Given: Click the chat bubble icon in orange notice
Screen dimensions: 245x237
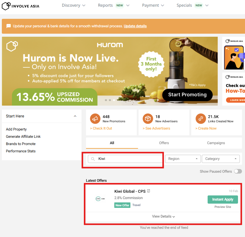Looking at the screenshot, I should click(x=9, y=26).
